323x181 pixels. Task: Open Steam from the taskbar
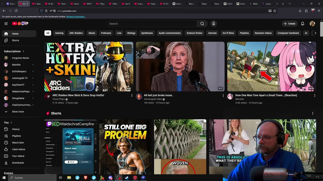pos(127,178)
